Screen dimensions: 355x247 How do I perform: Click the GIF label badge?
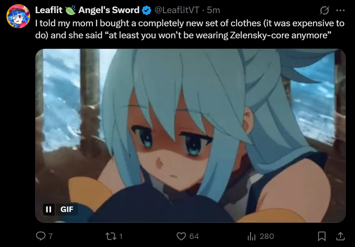click(x=67, y=209)
